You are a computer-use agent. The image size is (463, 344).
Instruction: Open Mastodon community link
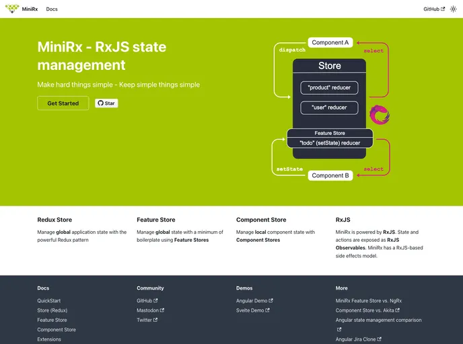150,310
